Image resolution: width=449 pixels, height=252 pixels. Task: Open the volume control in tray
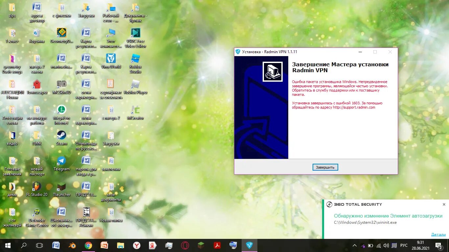coord(386,245)
